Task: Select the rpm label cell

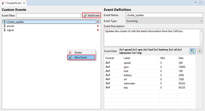Action: [x=141, y=67]
